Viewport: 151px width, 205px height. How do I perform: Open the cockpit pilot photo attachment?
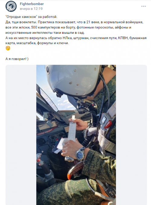[x=76, y=135]
